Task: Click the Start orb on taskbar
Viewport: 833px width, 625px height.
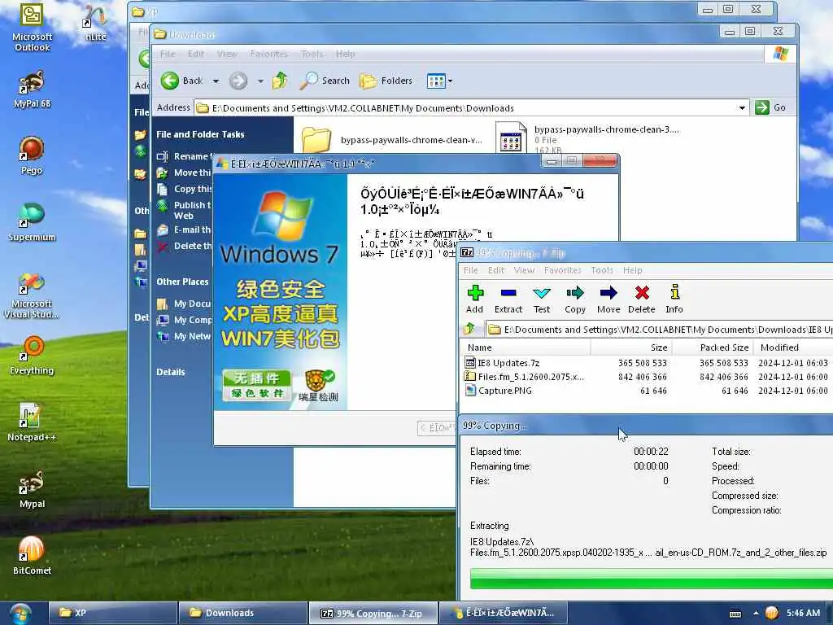Action: pos(20,614)
